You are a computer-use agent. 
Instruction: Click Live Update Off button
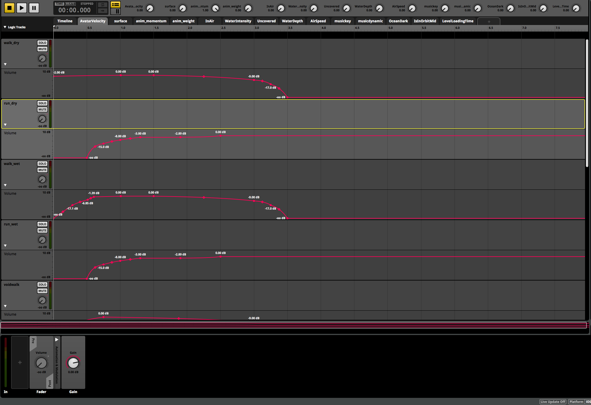click(x=553, y=402)
